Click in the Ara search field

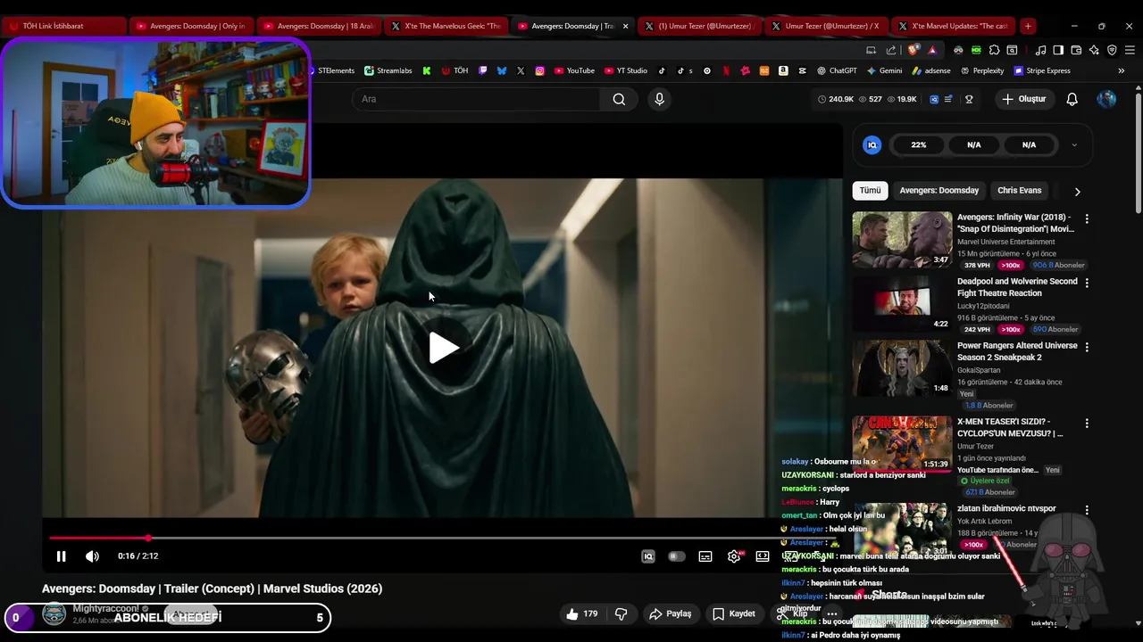478,99
